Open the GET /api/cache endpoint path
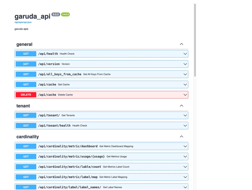This screenshot has height=190, width=252. click(47, 85)
